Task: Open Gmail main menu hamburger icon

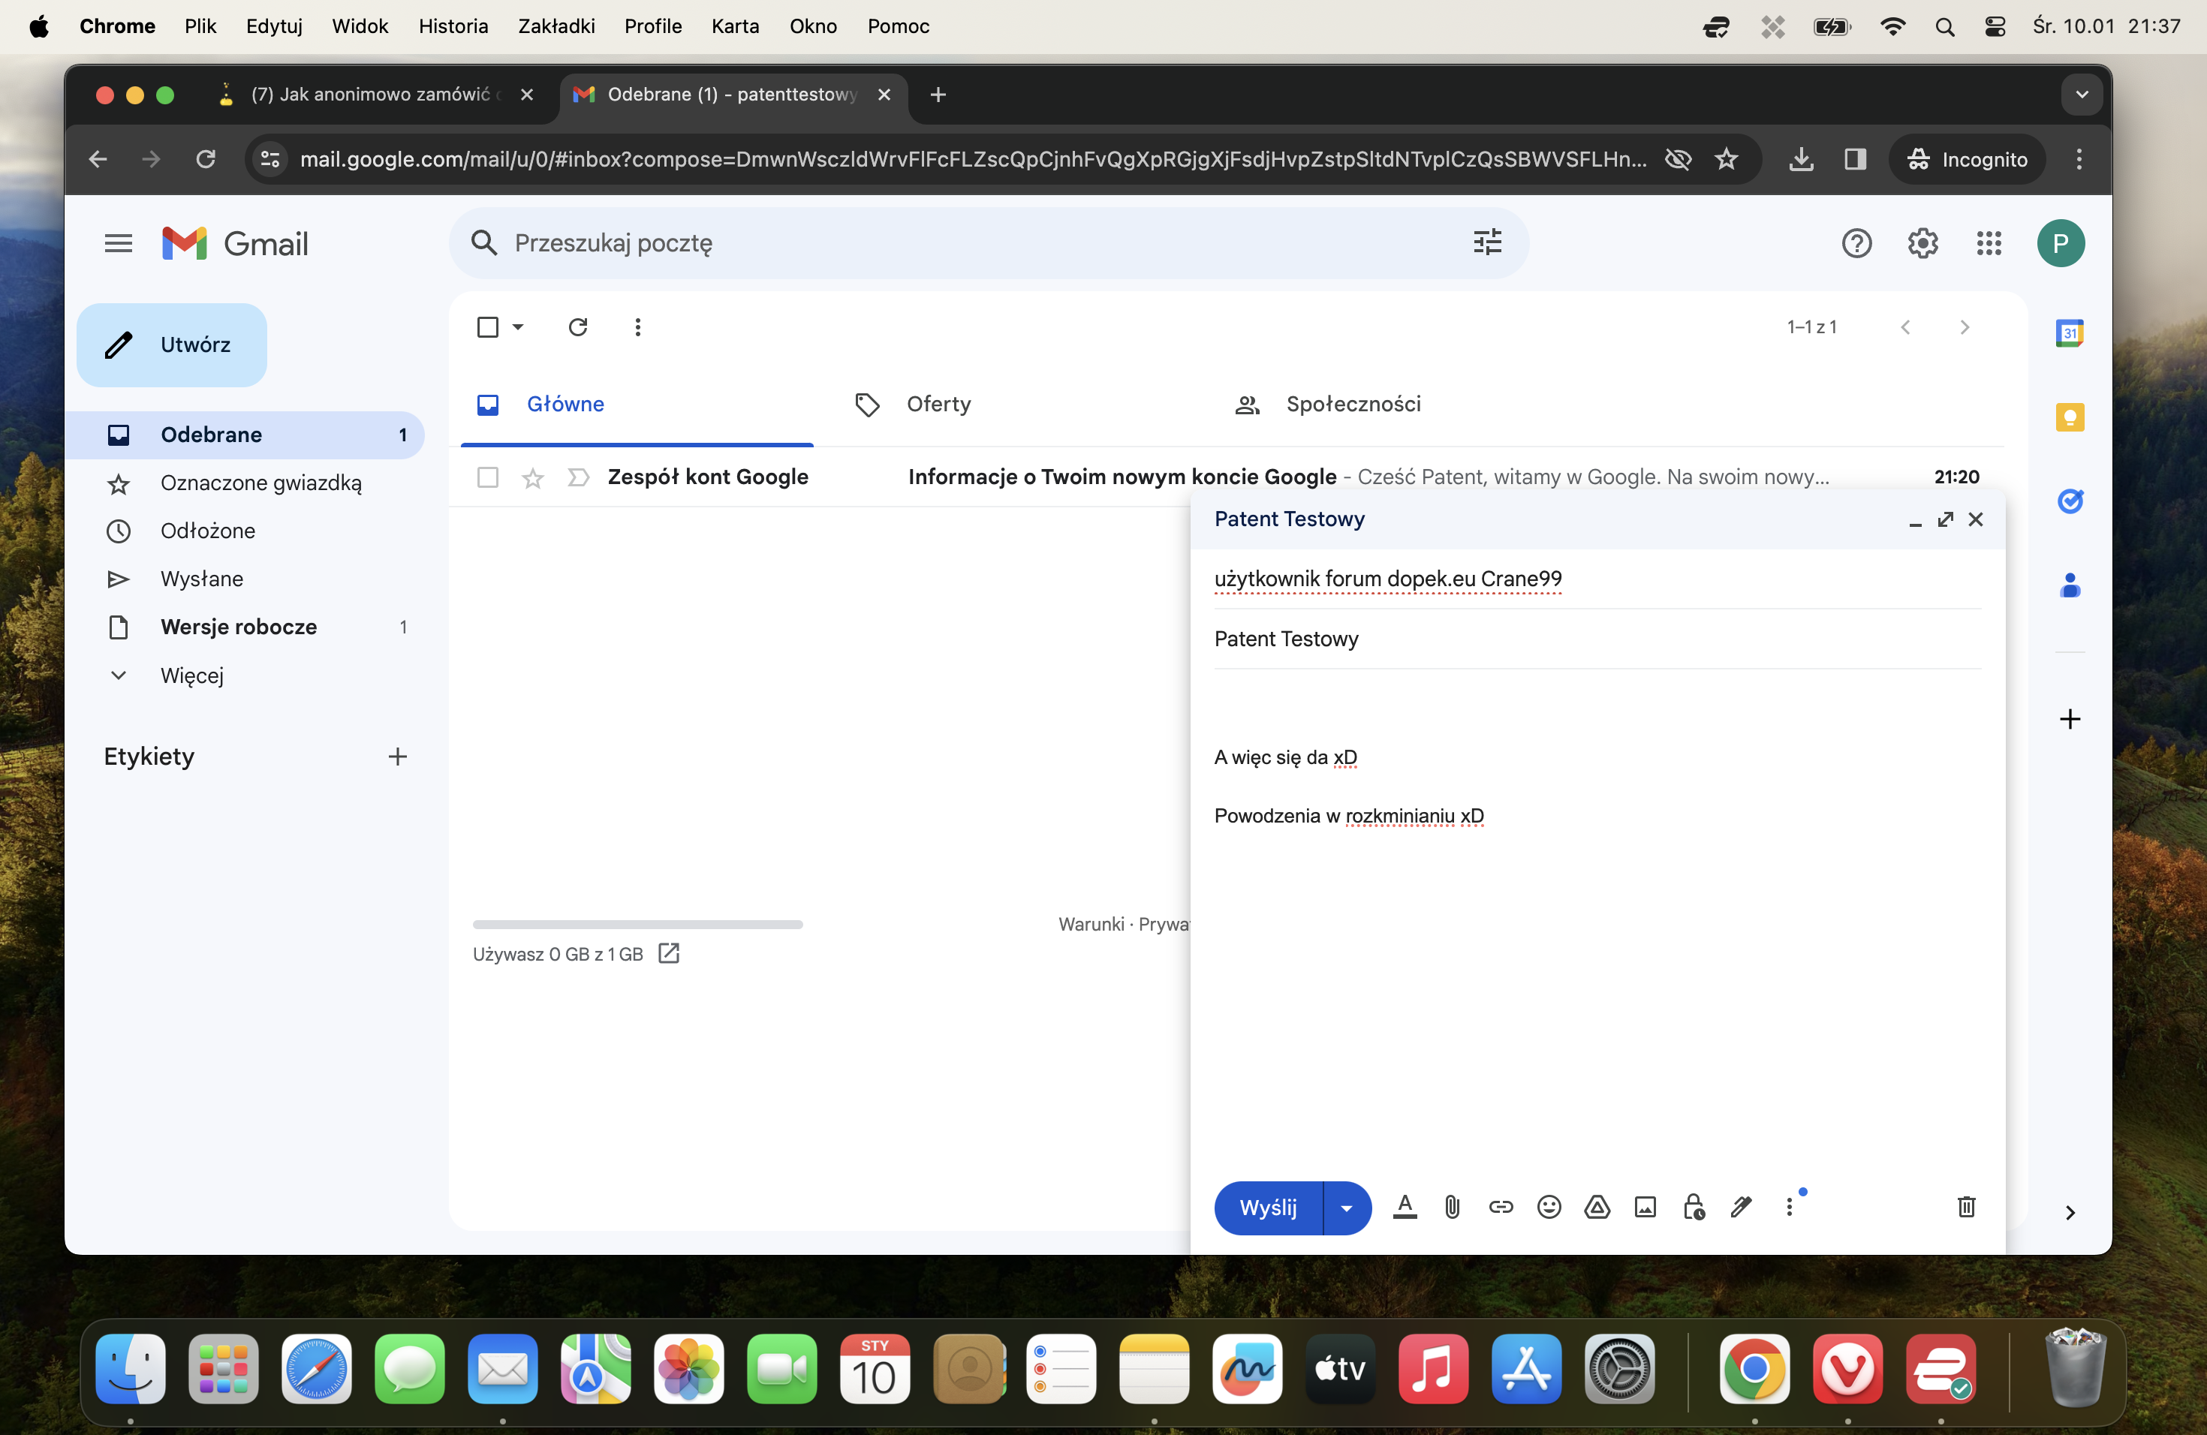Action: click(x=118, y=244)
